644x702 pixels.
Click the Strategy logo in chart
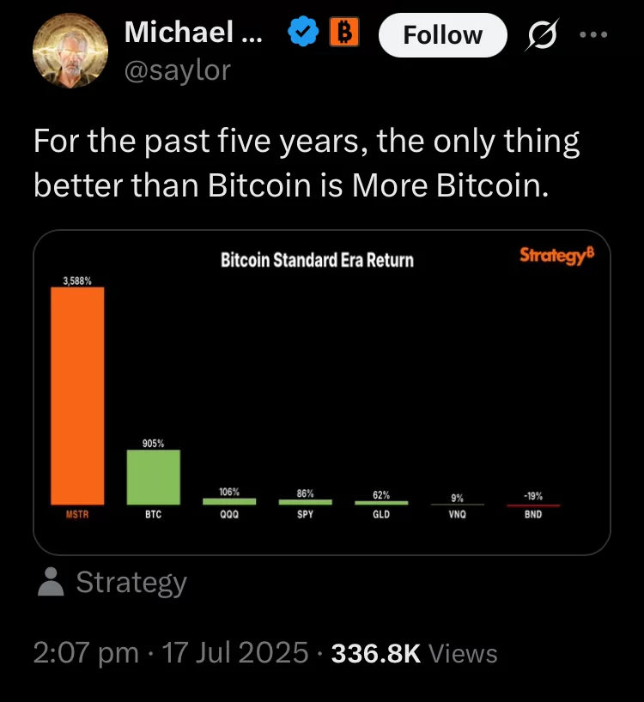click(557, 256)
